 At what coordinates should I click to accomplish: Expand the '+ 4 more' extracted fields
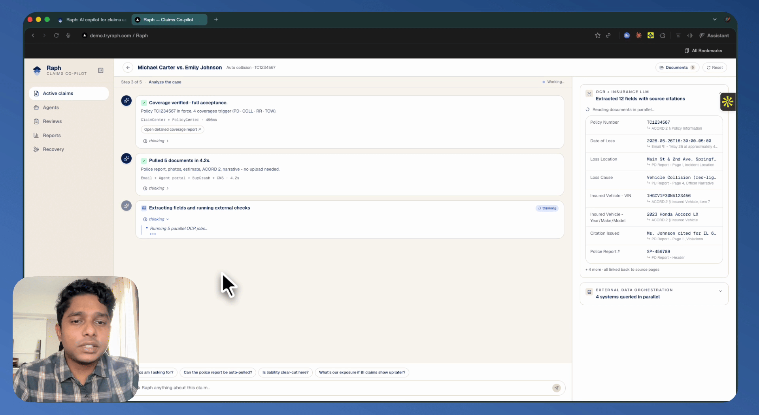point(622,270)
